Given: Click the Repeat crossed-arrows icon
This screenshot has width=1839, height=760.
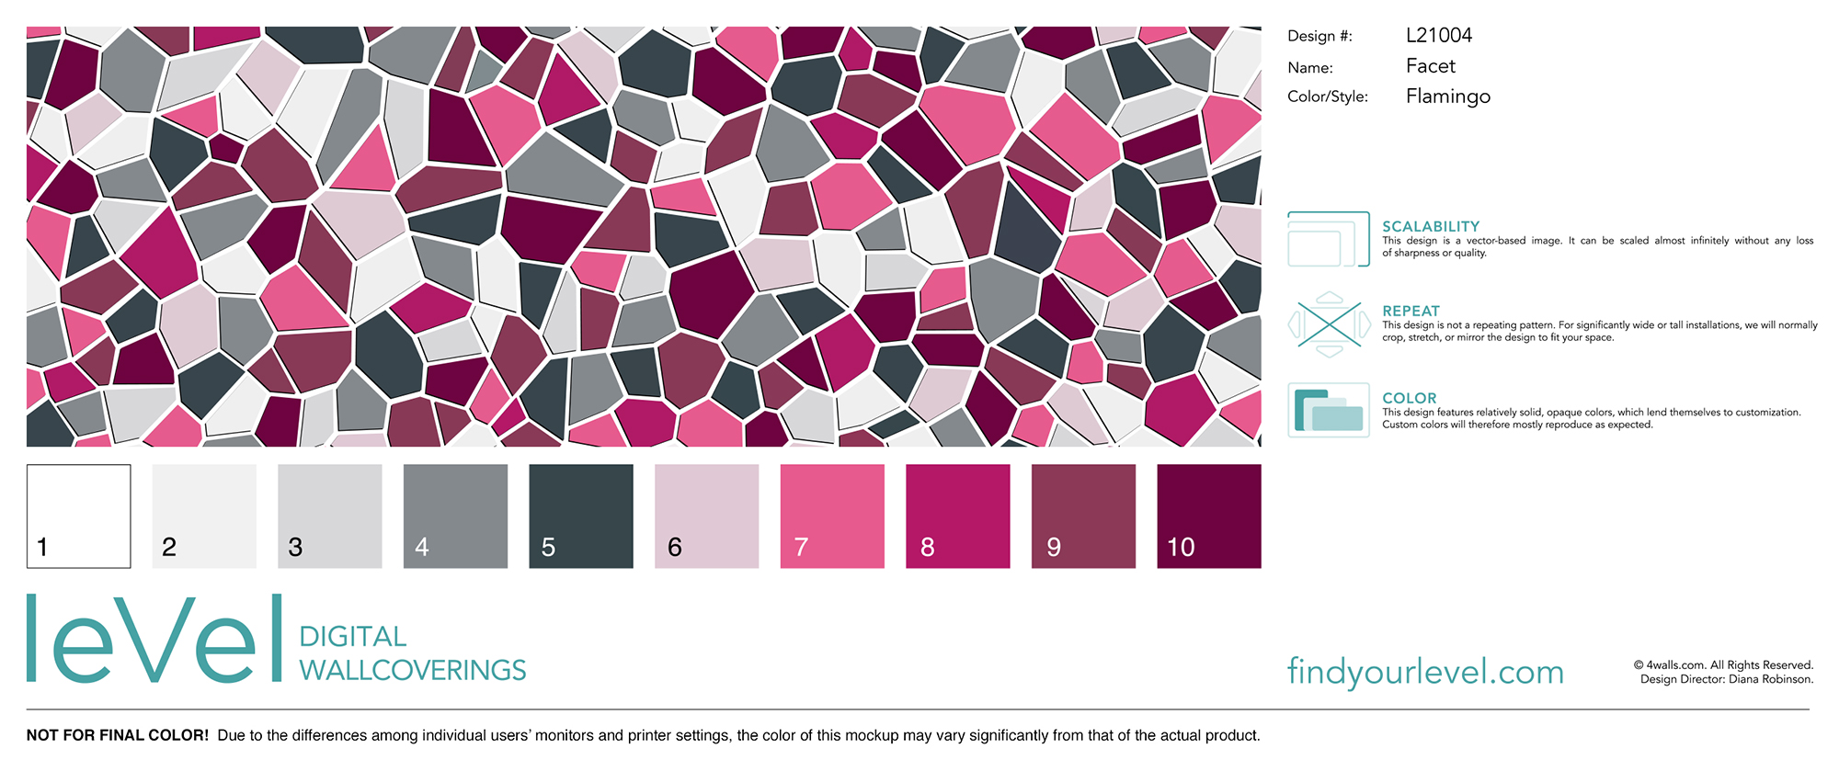Looking at the screenshot, I should coord(1329,324).
